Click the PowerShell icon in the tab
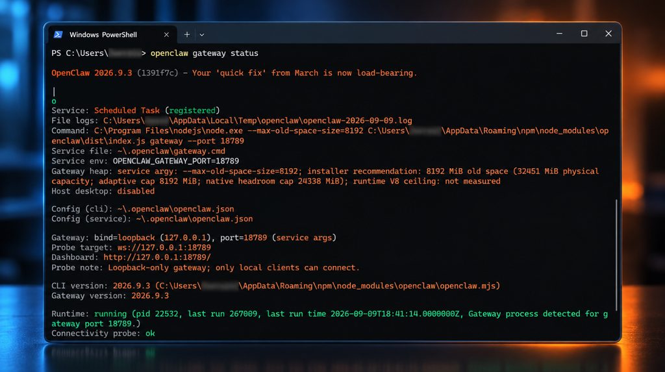Screen dimensions: 665x372 pos(58,35)
